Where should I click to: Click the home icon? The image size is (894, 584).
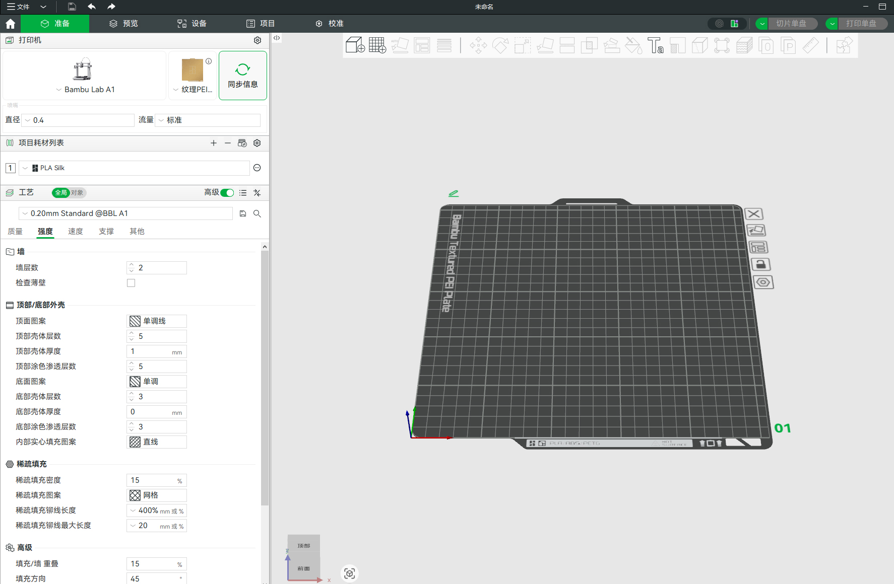click(10, 24)
